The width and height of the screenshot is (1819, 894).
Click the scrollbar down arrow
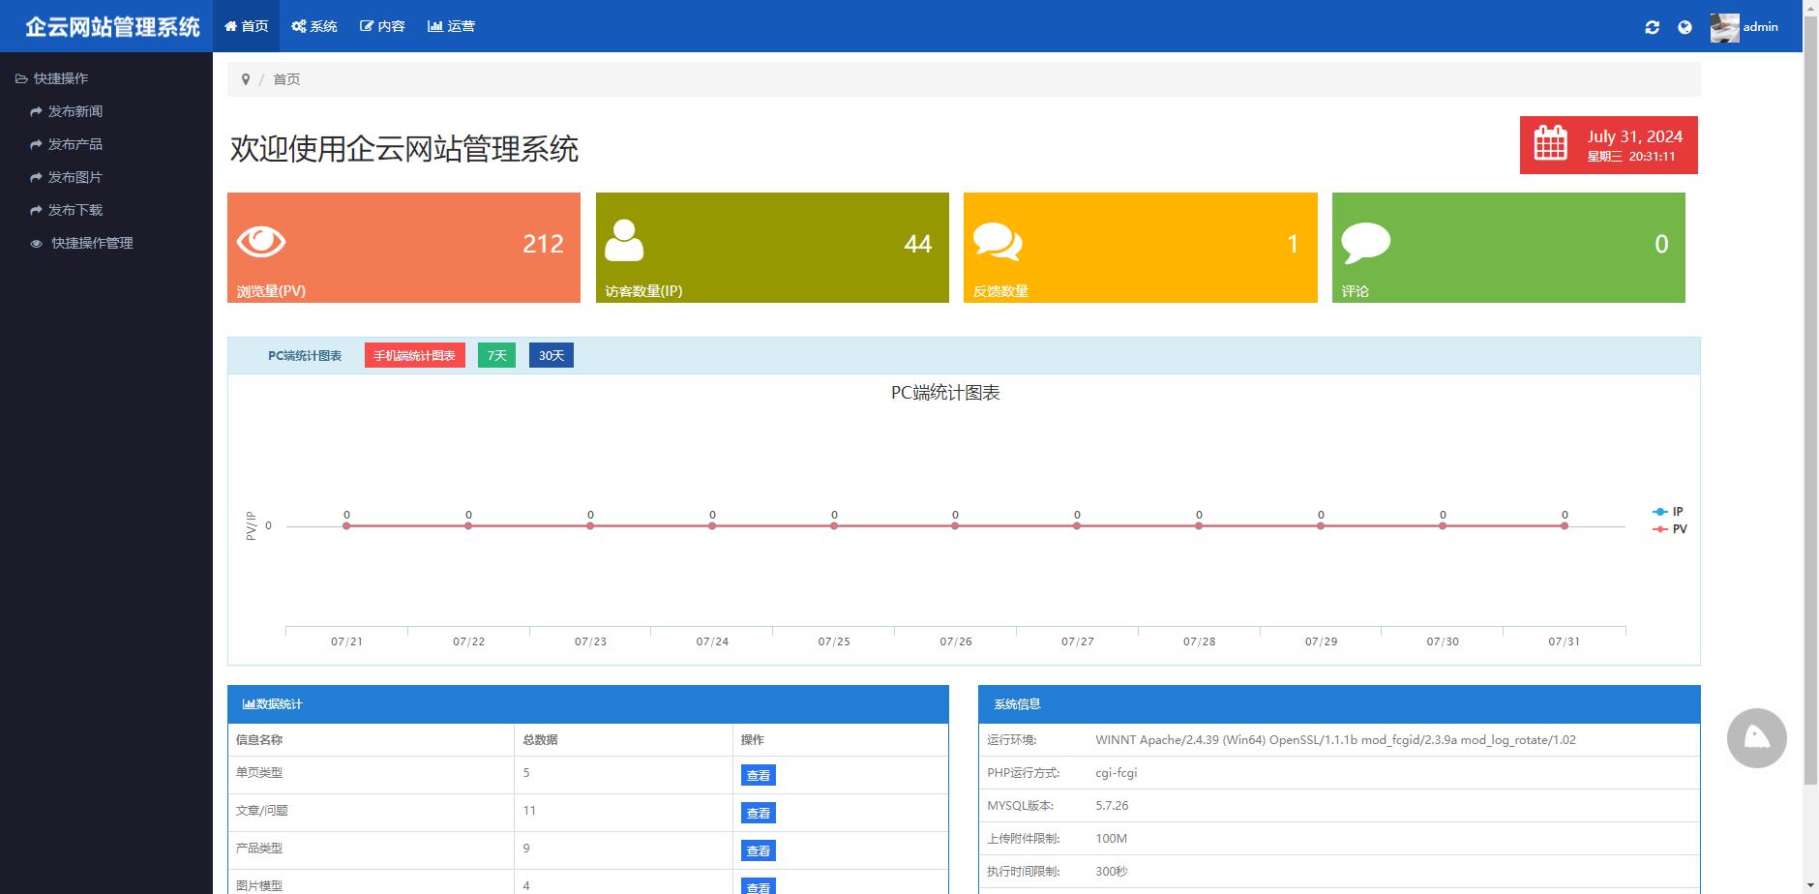1810,885
